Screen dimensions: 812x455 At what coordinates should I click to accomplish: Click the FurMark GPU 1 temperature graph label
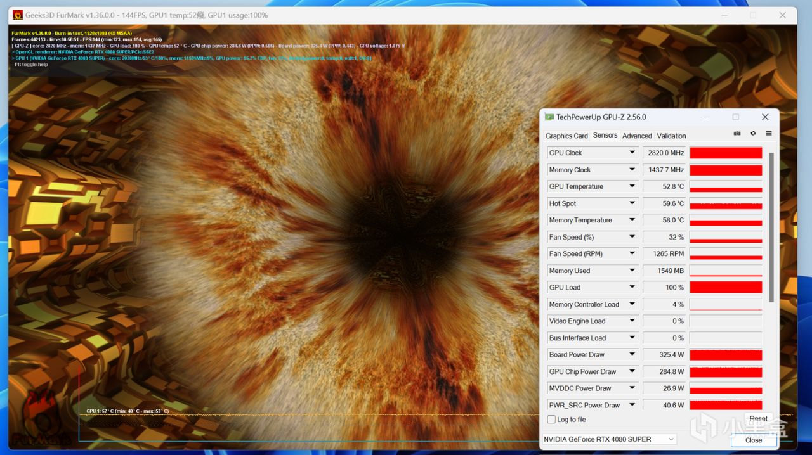tap(128, 411)
